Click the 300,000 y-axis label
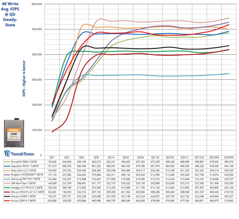 [37, 79]
